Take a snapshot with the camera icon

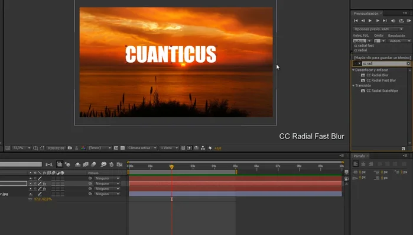(x=70, y=148)
